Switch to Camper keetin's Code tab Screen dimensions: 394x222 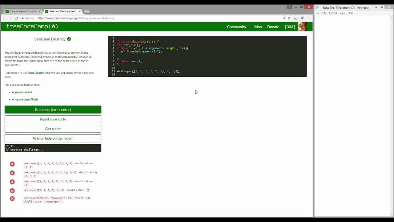[x=23, y=11]
